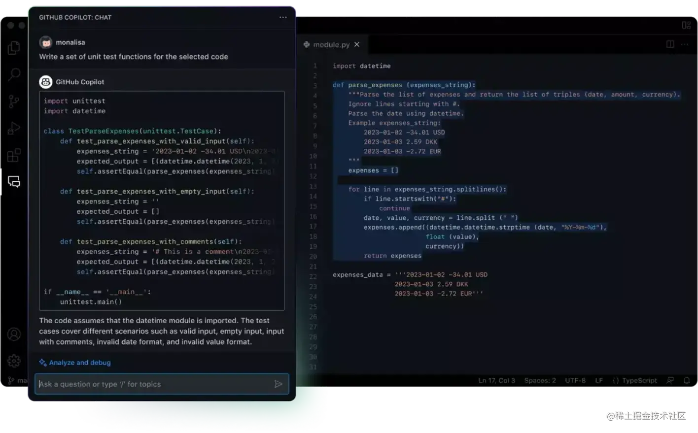
Task: Click the feedback icon in status bar
Action: (x=670, y=380)
